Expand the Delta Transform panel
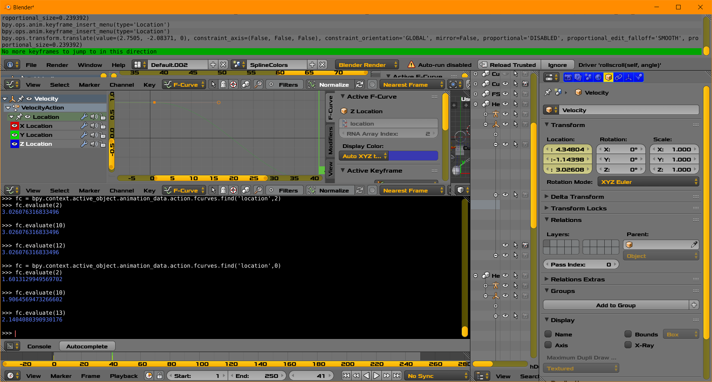The width and height of the screenshot is (712, 382). tap(547, 197)
